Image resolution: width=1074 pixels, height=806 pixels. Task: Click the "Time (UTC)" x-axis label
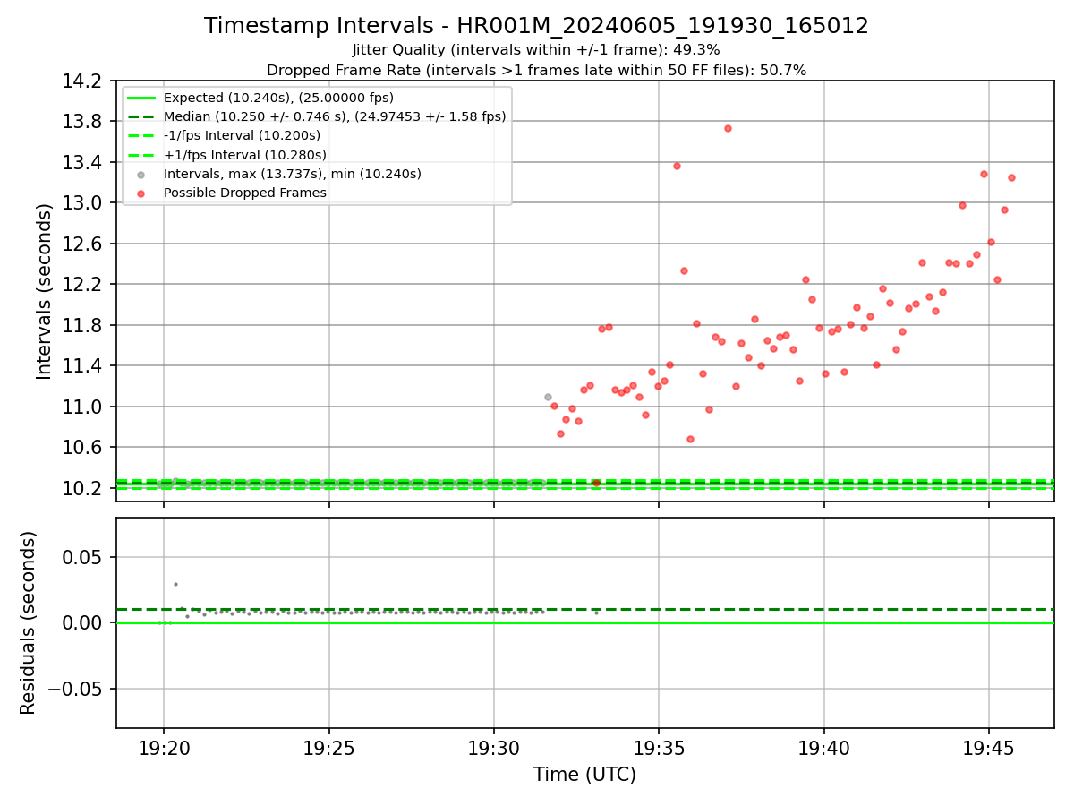pyautogui.click(x=584, y=775)
